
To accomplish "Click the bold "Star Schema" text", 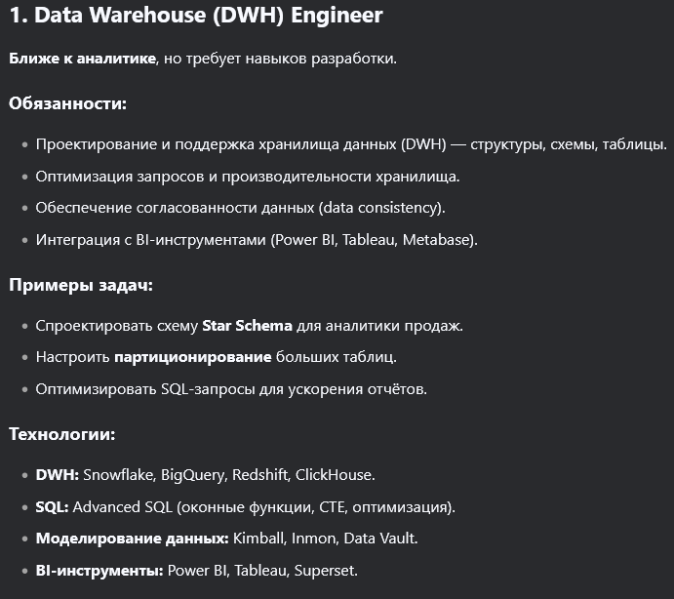I will tap(243, 326).
